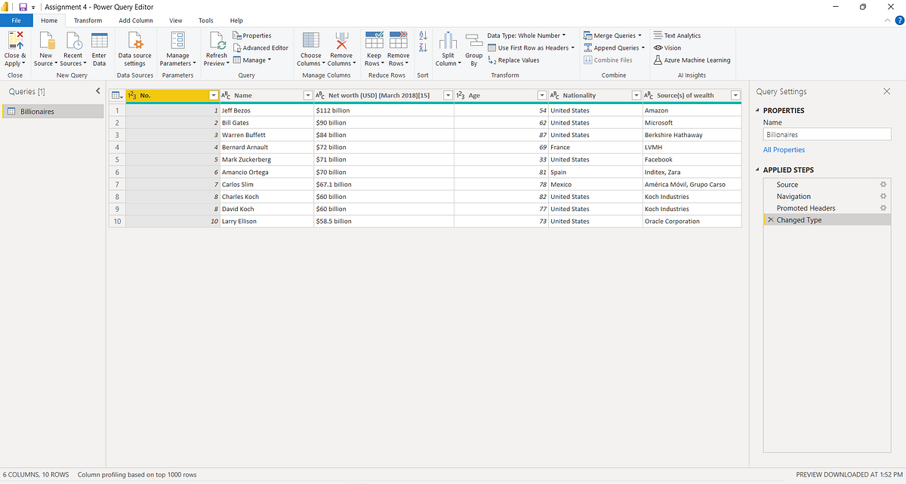Open the filter menu for Nationality column

[636, 95]
